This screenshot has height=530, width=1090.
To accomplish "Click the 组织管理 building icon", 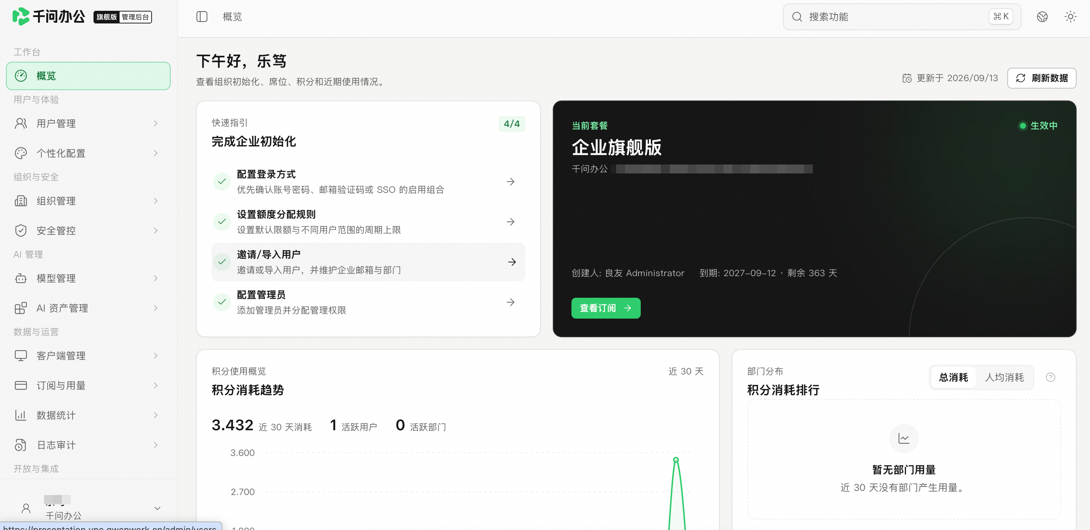I will (21, 201).
